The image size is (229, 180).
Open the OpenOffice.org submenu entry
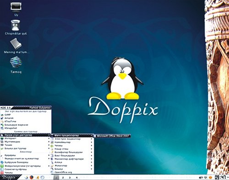(72, 172)
